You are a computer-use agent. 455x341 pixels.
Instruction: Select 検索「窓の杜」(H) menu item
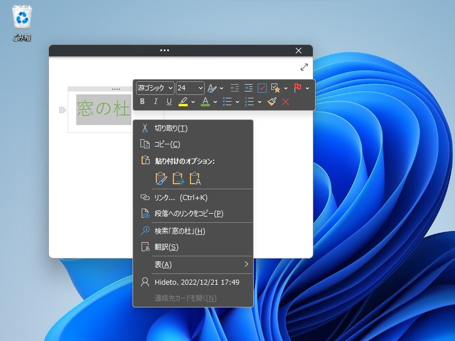tap(193, 231)
